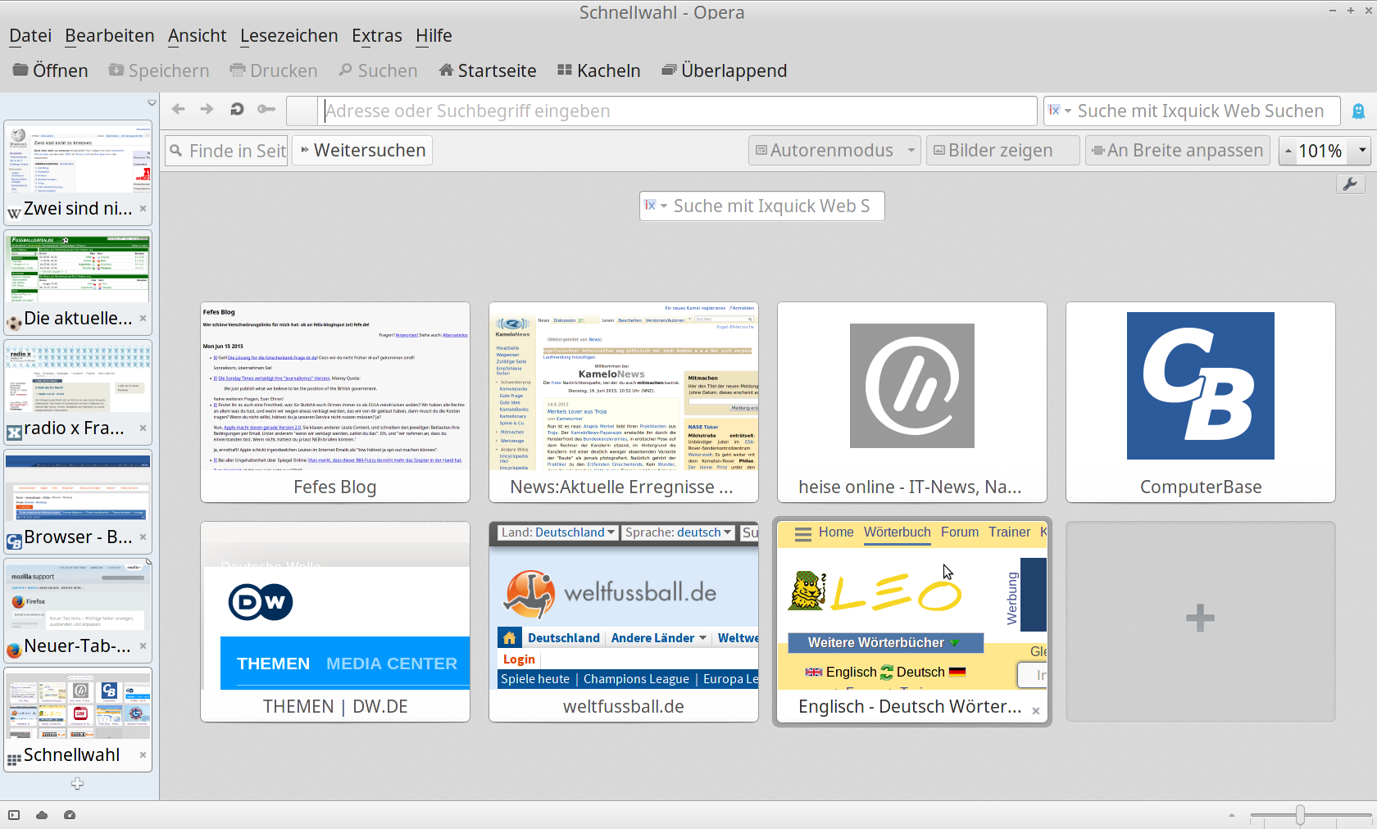Toggle the side panel from the status bar
1377x829 pixels.
[x=14, y=815]
